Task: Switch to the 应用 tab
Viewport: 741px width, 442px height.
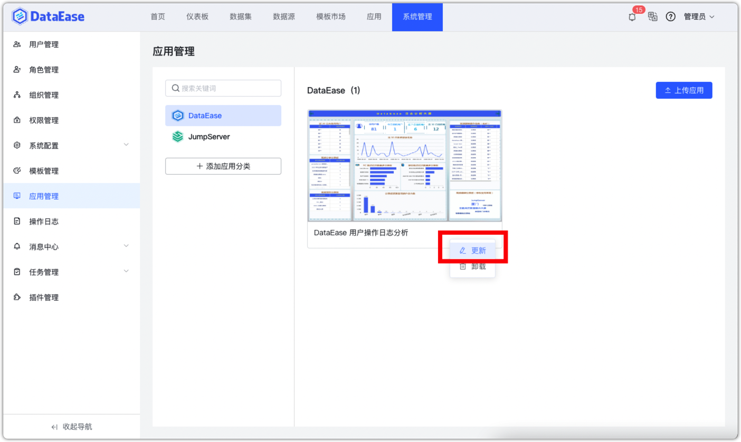Action: coord(374,17)
